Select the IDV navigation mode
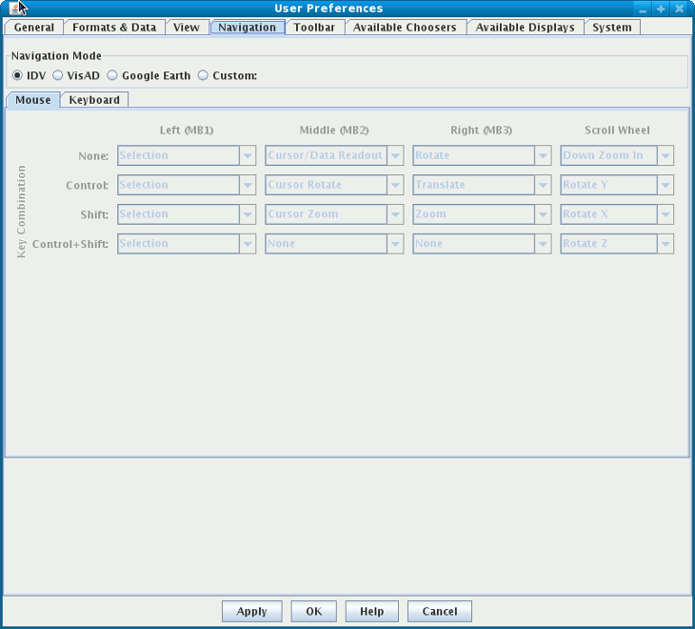695x629 pixels. coord(18,75)
